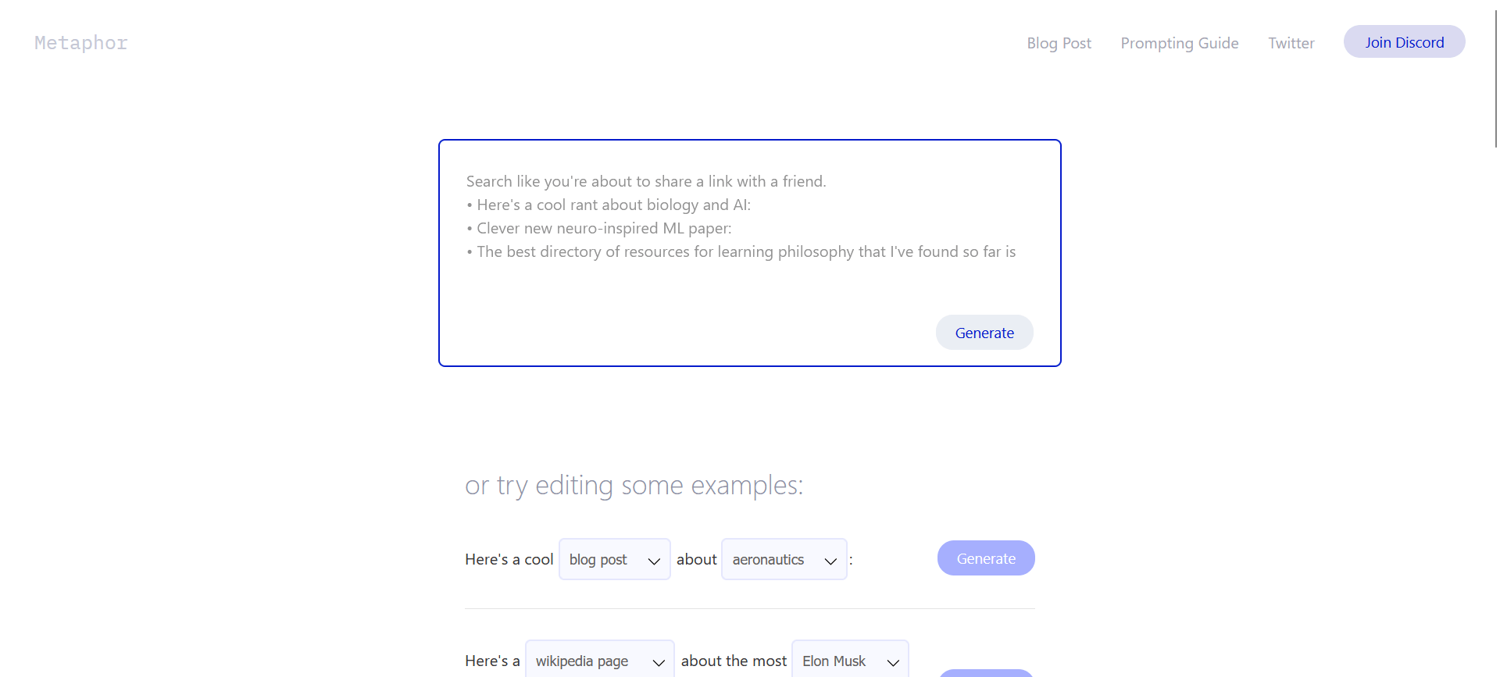Click Generate for the aeronautics example

click(x=986, y=558)
